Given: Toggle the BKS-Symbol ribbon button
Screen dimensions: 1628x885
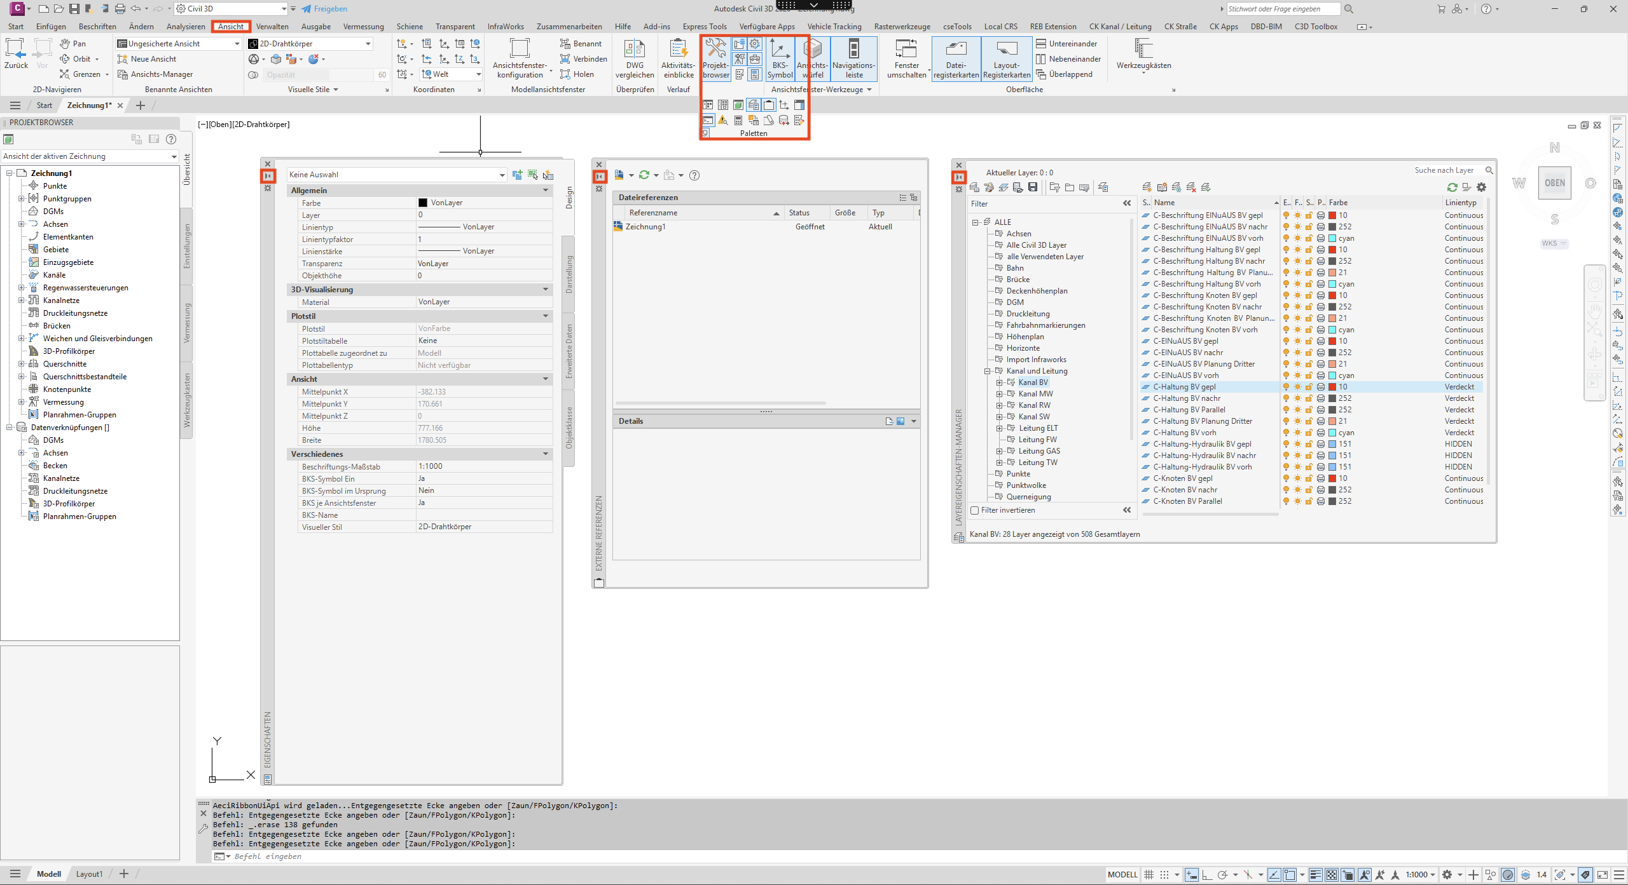Looking at the screenshot, I should (780, 58).
